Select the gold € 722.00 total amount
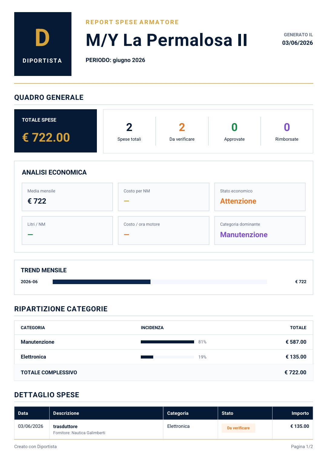The height and width of the screenshot is (462, 327). [x=46, y=137]
